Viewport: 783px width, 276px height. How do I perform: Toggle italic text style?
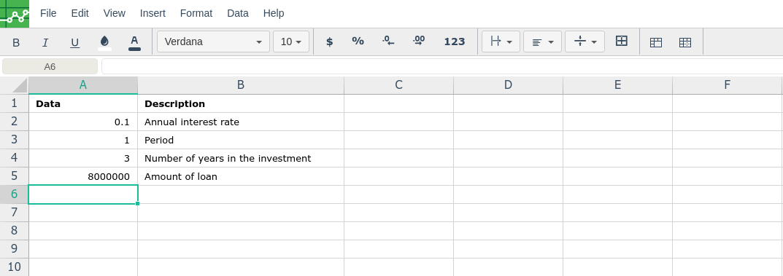(x=45, y=43)
